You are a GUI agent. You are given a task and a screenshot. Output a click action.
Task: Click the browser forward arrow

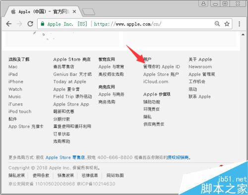coord(19,24)
